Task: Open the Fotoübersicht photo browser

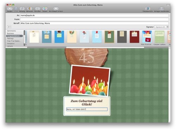Action: 147,9
